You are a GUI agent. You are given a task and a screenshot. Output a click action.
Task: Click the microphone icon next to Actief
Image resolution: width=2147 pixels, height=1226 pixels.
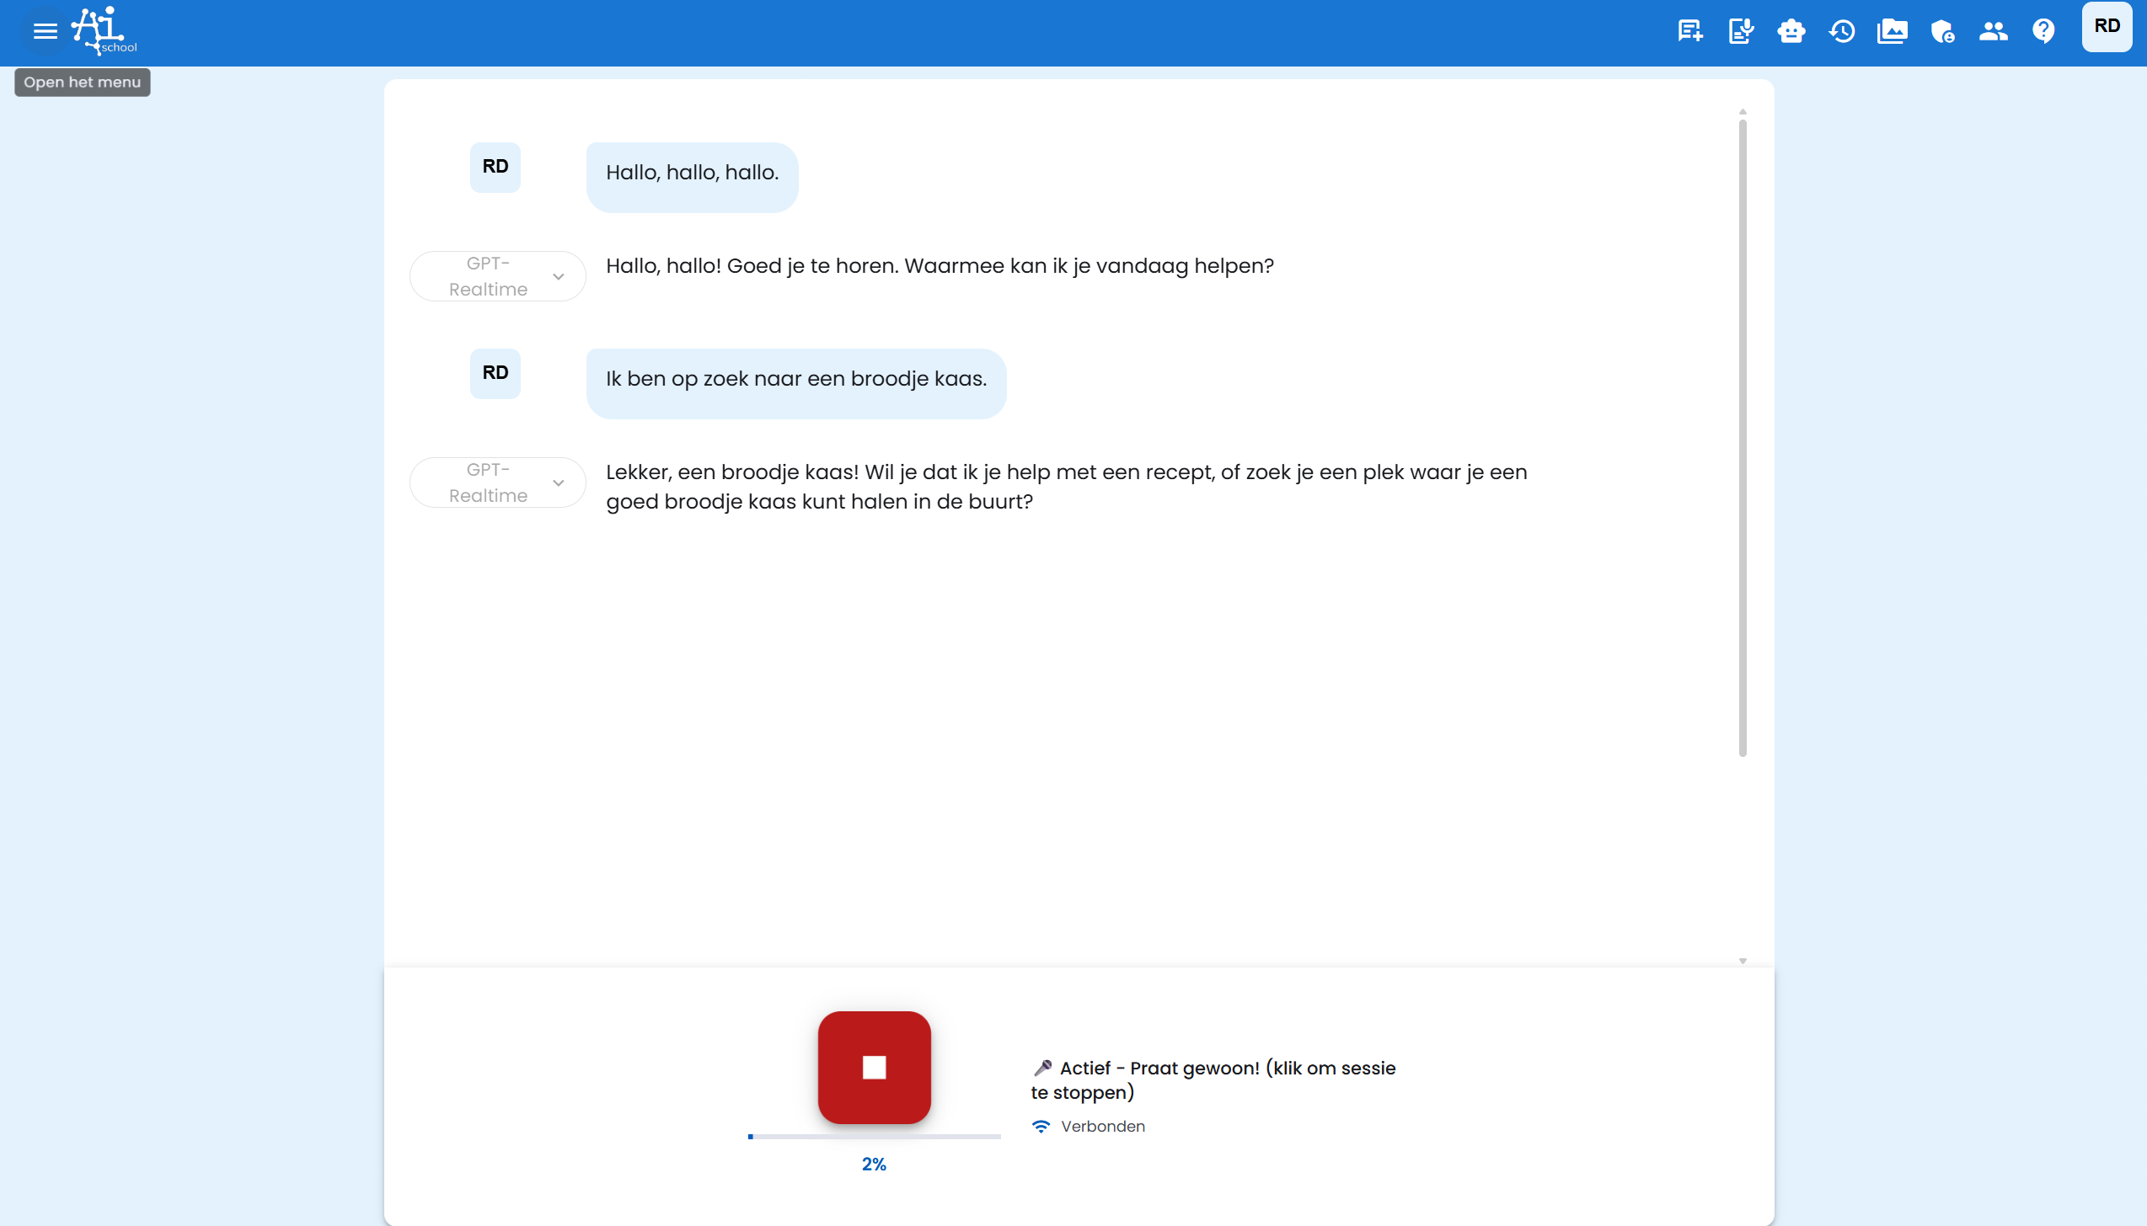point(1042,1067)
